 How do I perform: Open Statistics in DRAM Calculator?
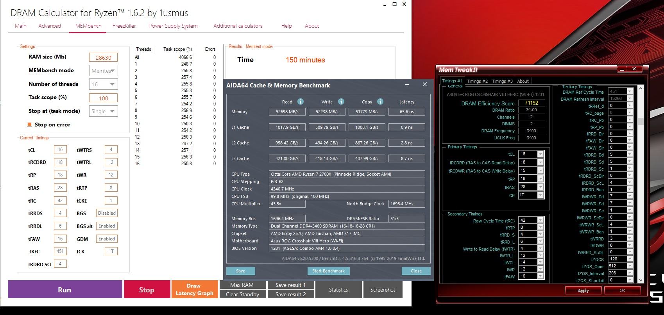(x=338, y=290)
